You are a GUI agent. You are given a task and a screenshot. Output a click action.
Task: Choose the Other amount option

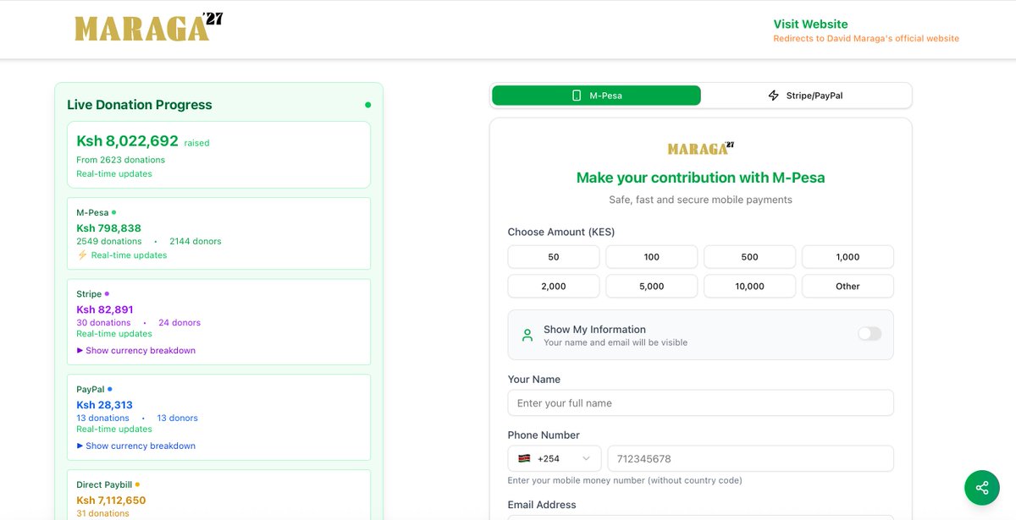click(848, 286)
